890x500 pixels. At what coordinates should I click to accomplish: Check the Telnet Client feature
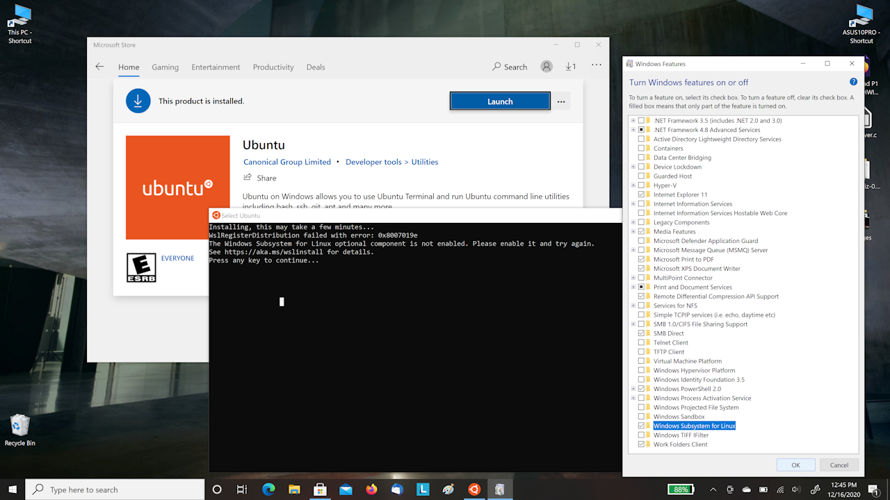point(641,343)
